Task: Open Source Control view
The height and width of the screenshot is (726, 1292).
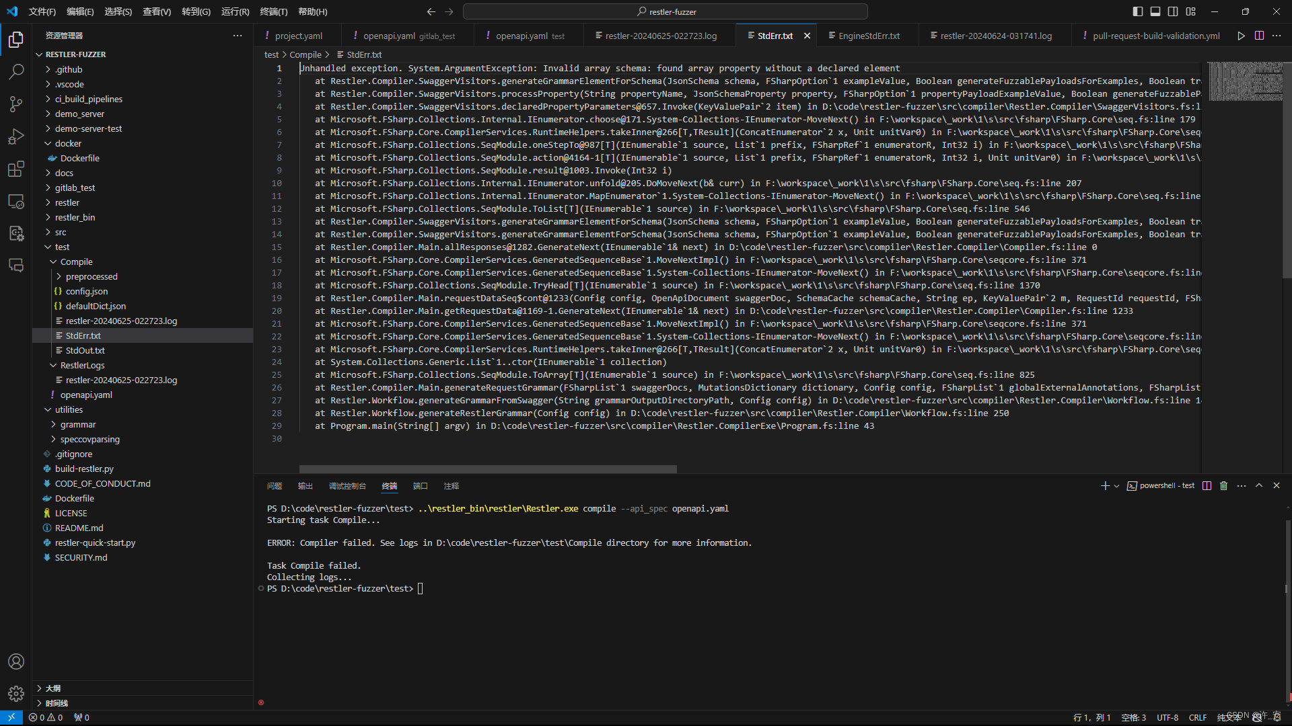Action: [16, 104]
